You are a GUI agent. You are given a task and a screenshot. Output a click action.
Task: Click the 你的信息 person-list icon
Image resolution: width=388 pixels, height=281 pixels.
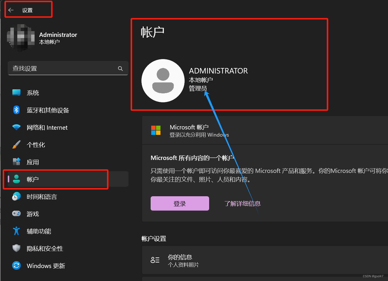click(155, 260)
